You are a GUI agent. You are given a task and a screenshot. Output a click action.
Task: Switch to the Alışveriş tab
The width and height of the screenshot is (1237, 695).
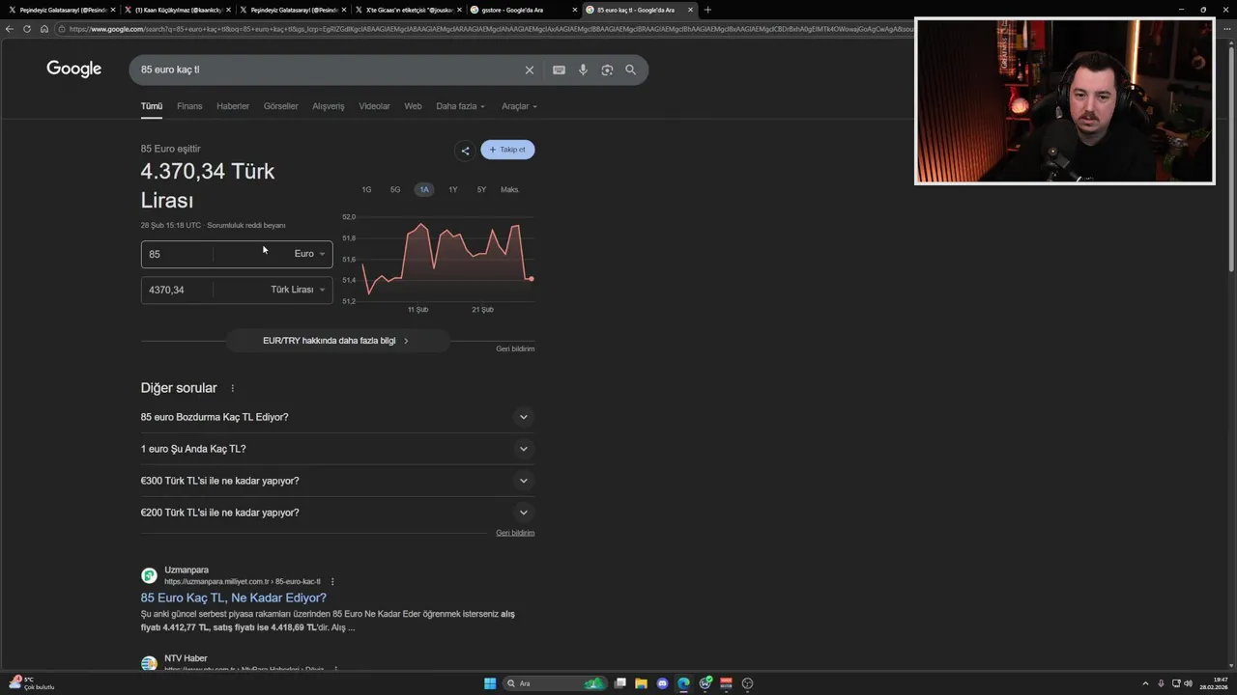[x=329, y=106]
